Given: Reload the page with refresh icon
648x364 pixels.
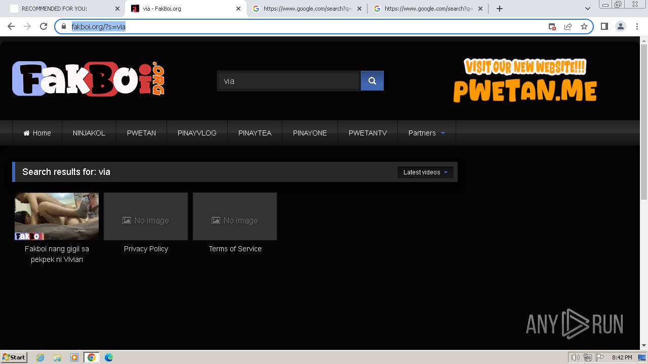Looking at the screenshot, I should 44,26.
